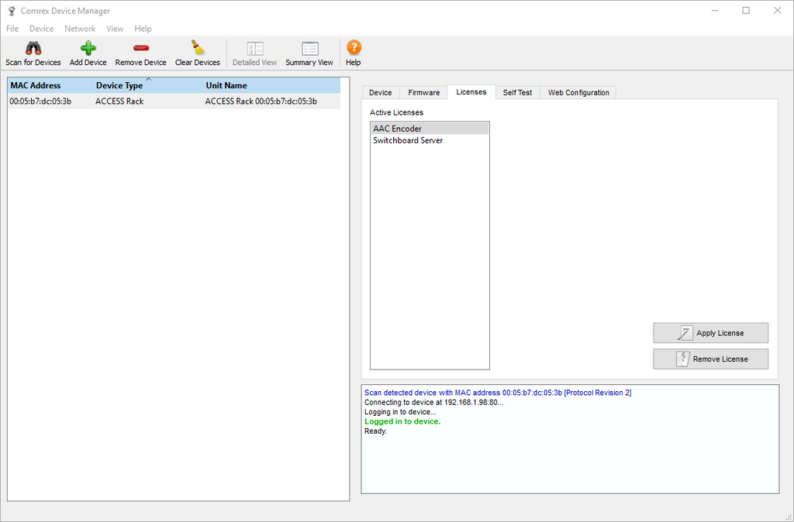Switch to Summary View in toolbar
This screenshot has height=522, width=794.
tap(309, 49)
